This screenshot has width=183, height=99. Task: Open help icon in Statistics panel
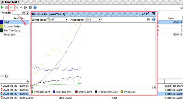pyautogui.click(x=153, y=20)
